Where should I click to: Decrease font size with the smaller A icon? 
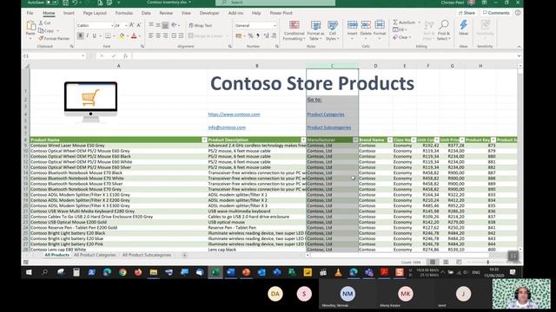pyautogui.click(x=139, y=25)
